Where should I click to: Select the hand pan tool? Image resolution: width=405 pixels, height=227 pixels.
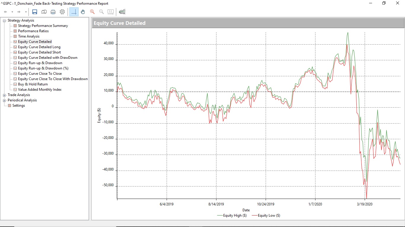[x=83, y=12]
